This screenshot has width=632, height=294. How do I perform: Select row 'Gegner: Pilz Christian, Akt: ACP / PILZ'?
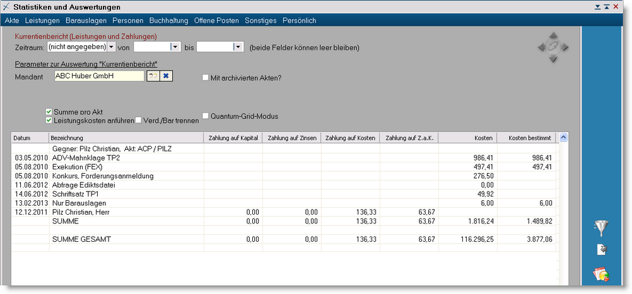283,149
